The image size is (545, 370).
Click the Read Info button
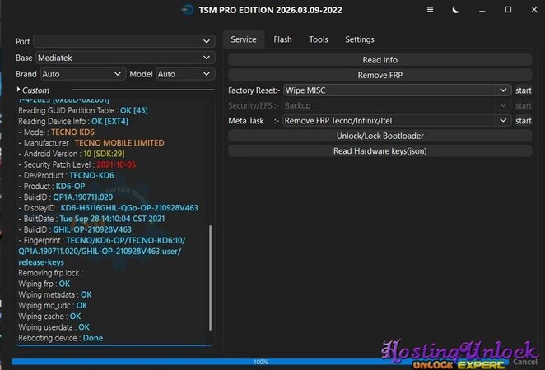pyautogui.click(x=380, y=60)
